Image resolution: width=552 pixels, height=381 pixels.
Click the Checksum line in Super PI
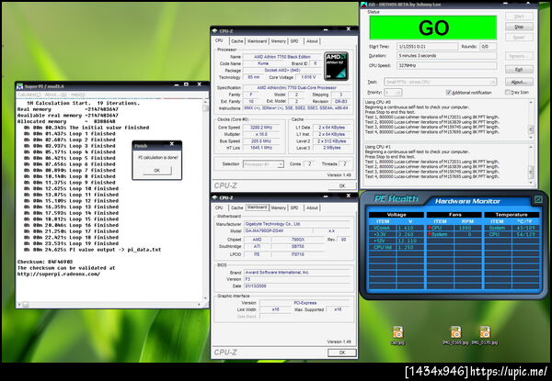coord(45,262)
